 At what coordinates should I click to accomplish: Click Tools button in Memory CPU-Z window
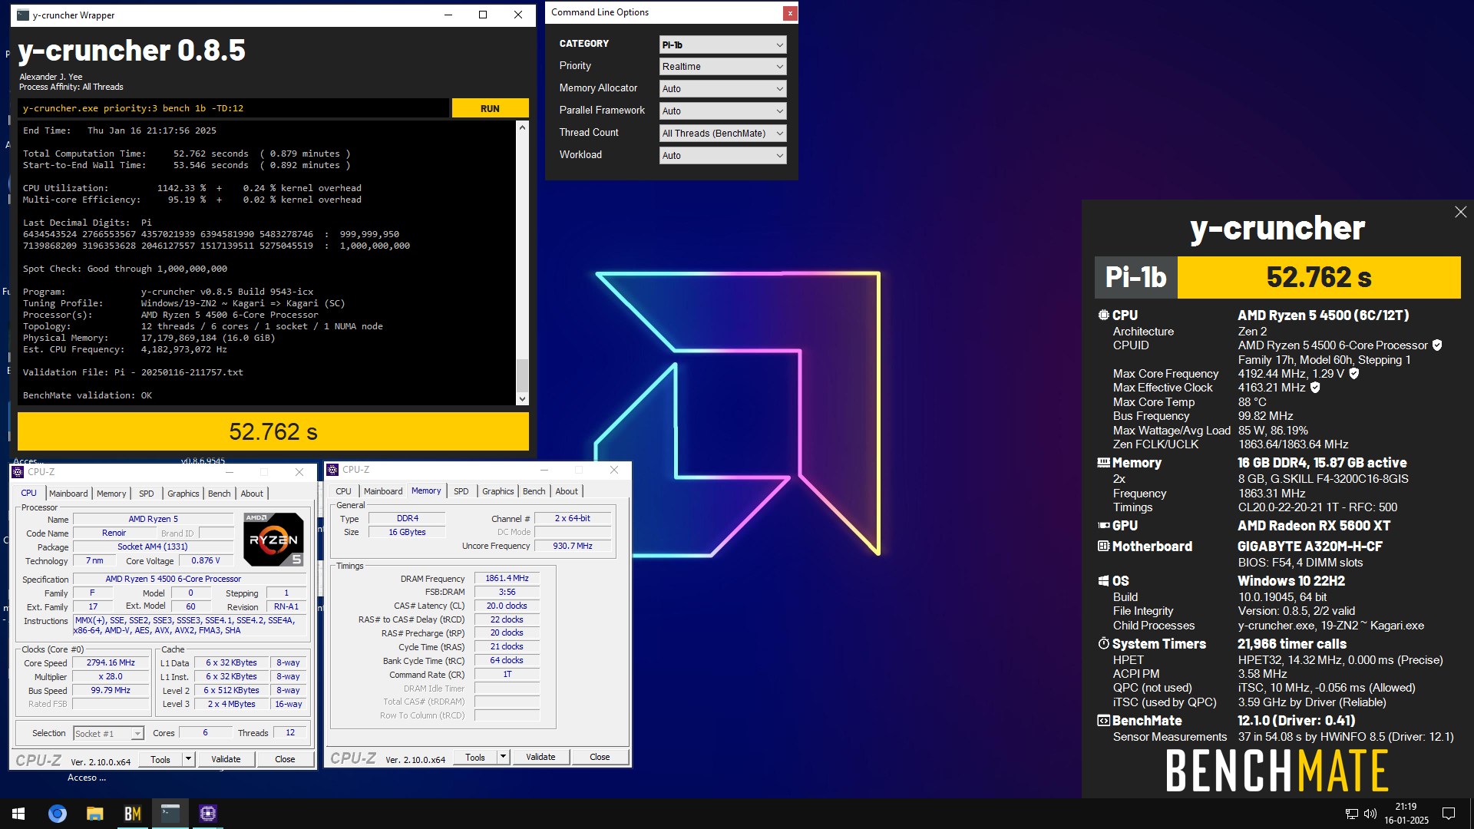tap(475, 757)
